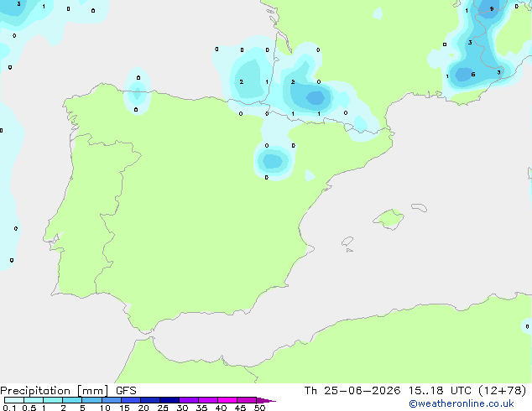Click the '50' legend scale label

(260, 408)
